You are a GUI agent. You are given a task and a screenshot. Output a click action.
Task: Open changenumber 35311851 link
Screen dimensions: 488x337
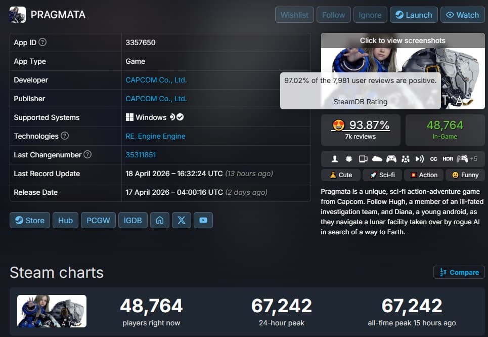tap(141, 155)
